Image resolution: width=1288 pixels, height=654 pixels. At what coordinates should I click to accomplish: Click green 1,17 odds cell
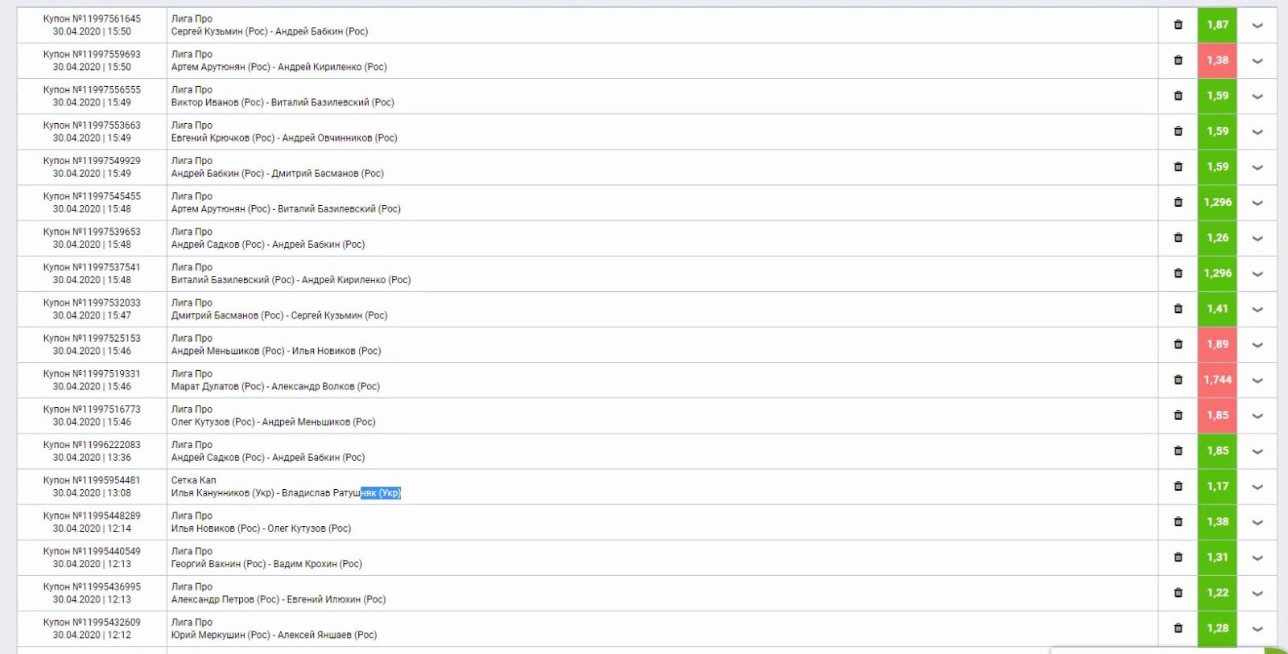coord(1217,486)
